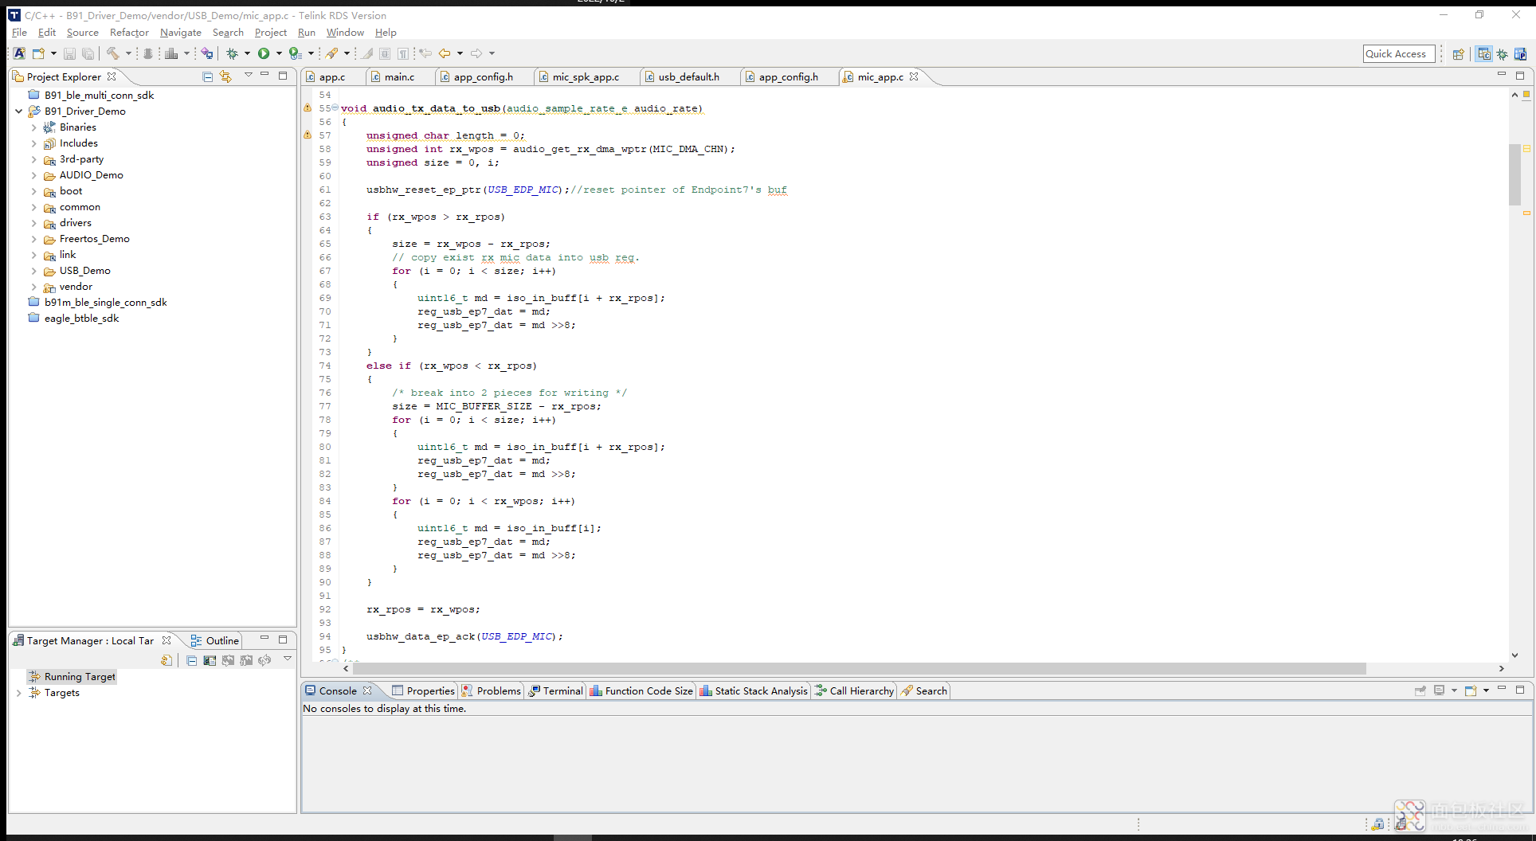This screenshot has height=841, width=1536.
Task: Click the search flashlight toolbar icon
Action: (332, 53)
